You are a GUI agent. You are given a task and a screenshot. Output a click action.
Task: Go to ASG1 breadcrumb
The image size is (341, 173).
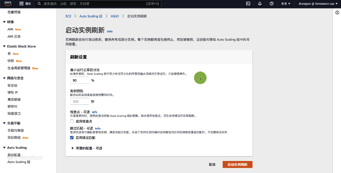click(114, 16)
